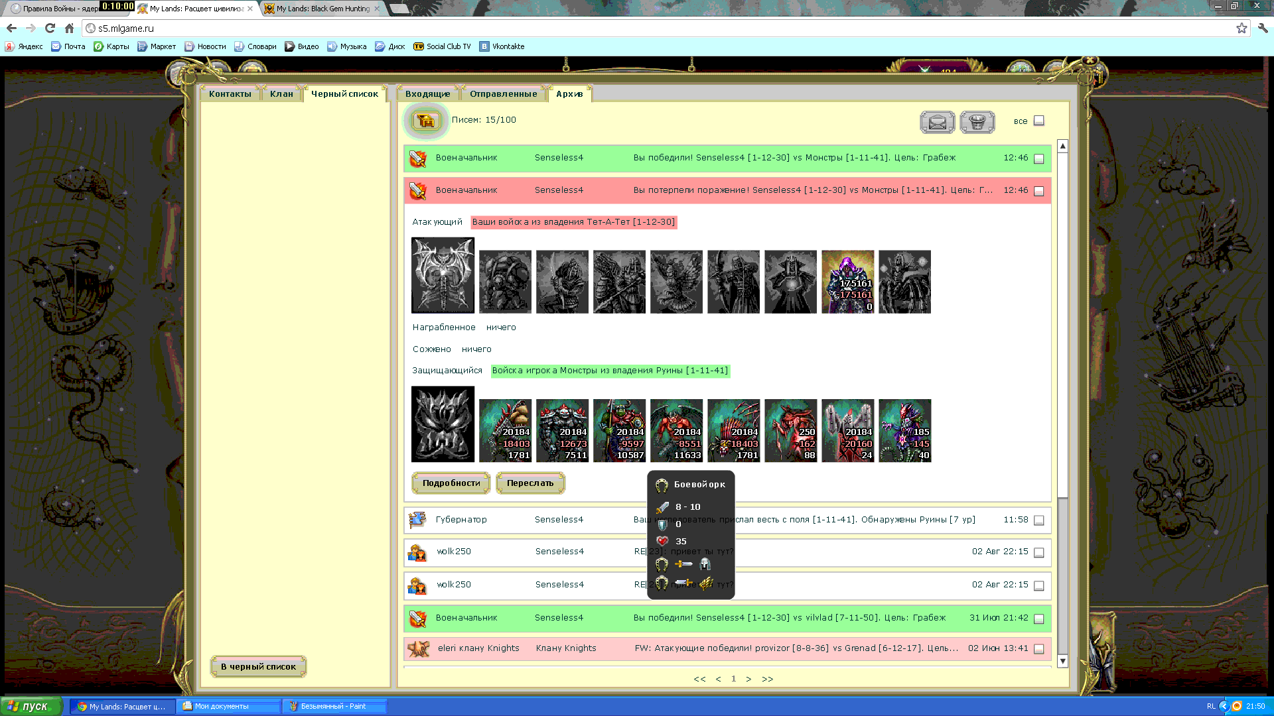
Task: Expand the victory vs vilvlad report
Action: [727, 618]
